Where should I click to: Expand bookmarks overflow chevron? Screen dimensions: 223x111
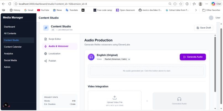click(x=196, y=10)
